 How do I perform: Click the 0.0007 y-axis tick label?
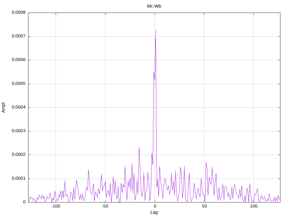pos(19,36)
